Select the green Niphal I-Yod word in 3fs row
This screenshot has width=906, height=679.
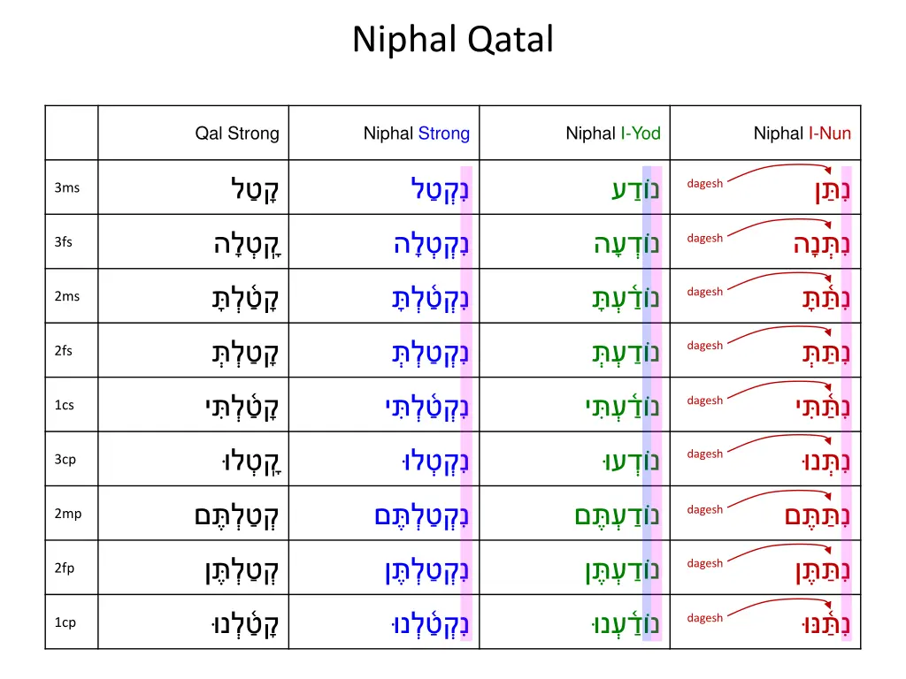pyautogui.click(x=626, y=244)
